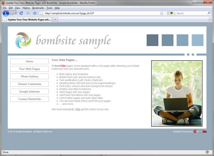
Task: Click the third blue header square
Action: click(183, 40)
